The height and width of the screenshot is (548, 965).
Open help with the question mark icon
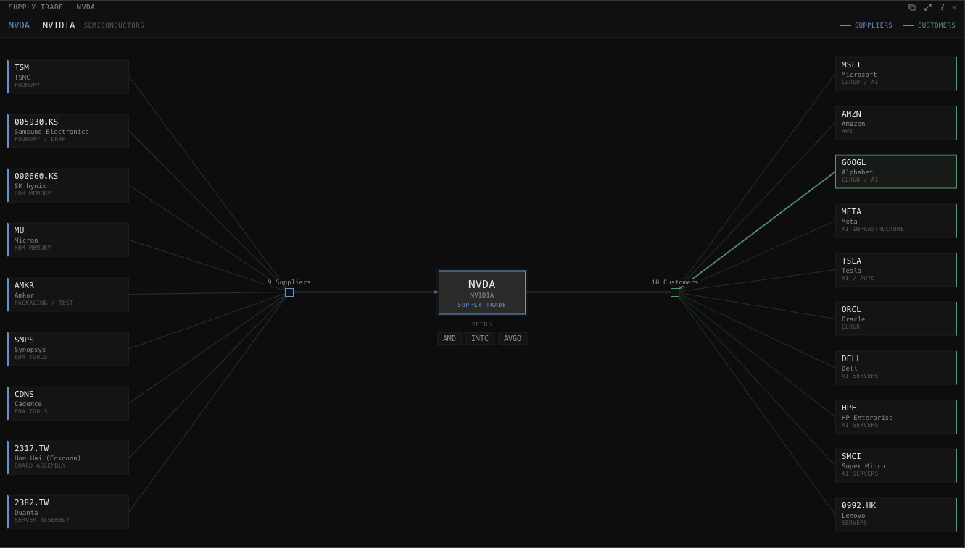(x=942, y=7)
